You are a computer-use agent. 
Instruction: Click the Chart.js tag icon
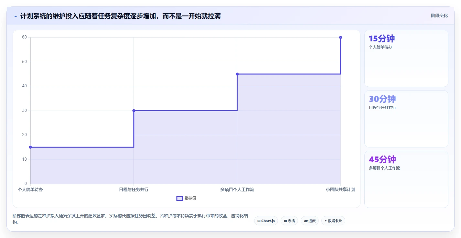point(259,221)
